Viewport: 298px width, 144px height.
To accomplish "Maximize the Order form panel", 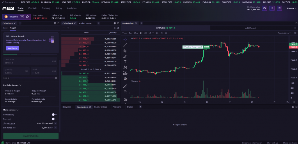I will [x=58, y=23].
